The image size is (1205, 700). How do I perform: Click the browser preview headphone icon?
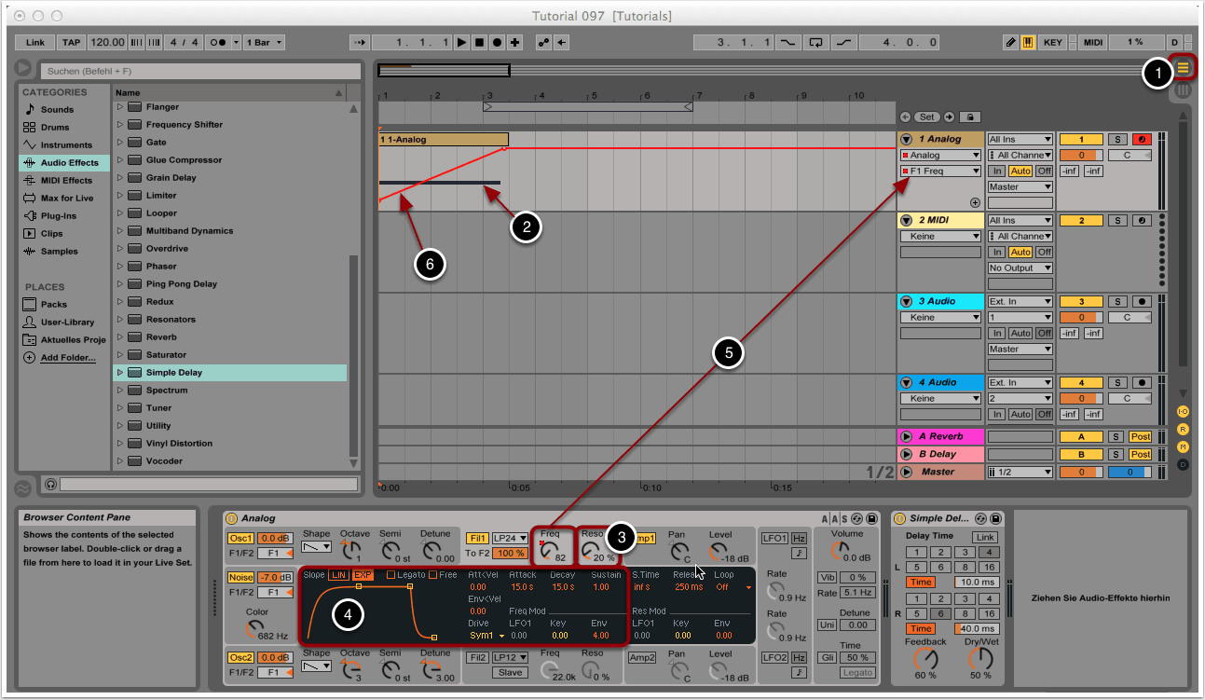click(49, 484)
